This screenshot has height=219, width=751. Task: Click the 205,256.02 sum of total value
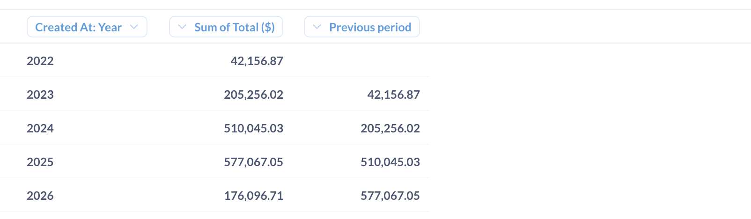tap(254, 95)
